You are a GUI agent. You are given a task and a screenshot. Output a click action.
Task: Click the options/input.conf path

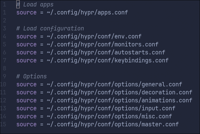pos(111,108)
